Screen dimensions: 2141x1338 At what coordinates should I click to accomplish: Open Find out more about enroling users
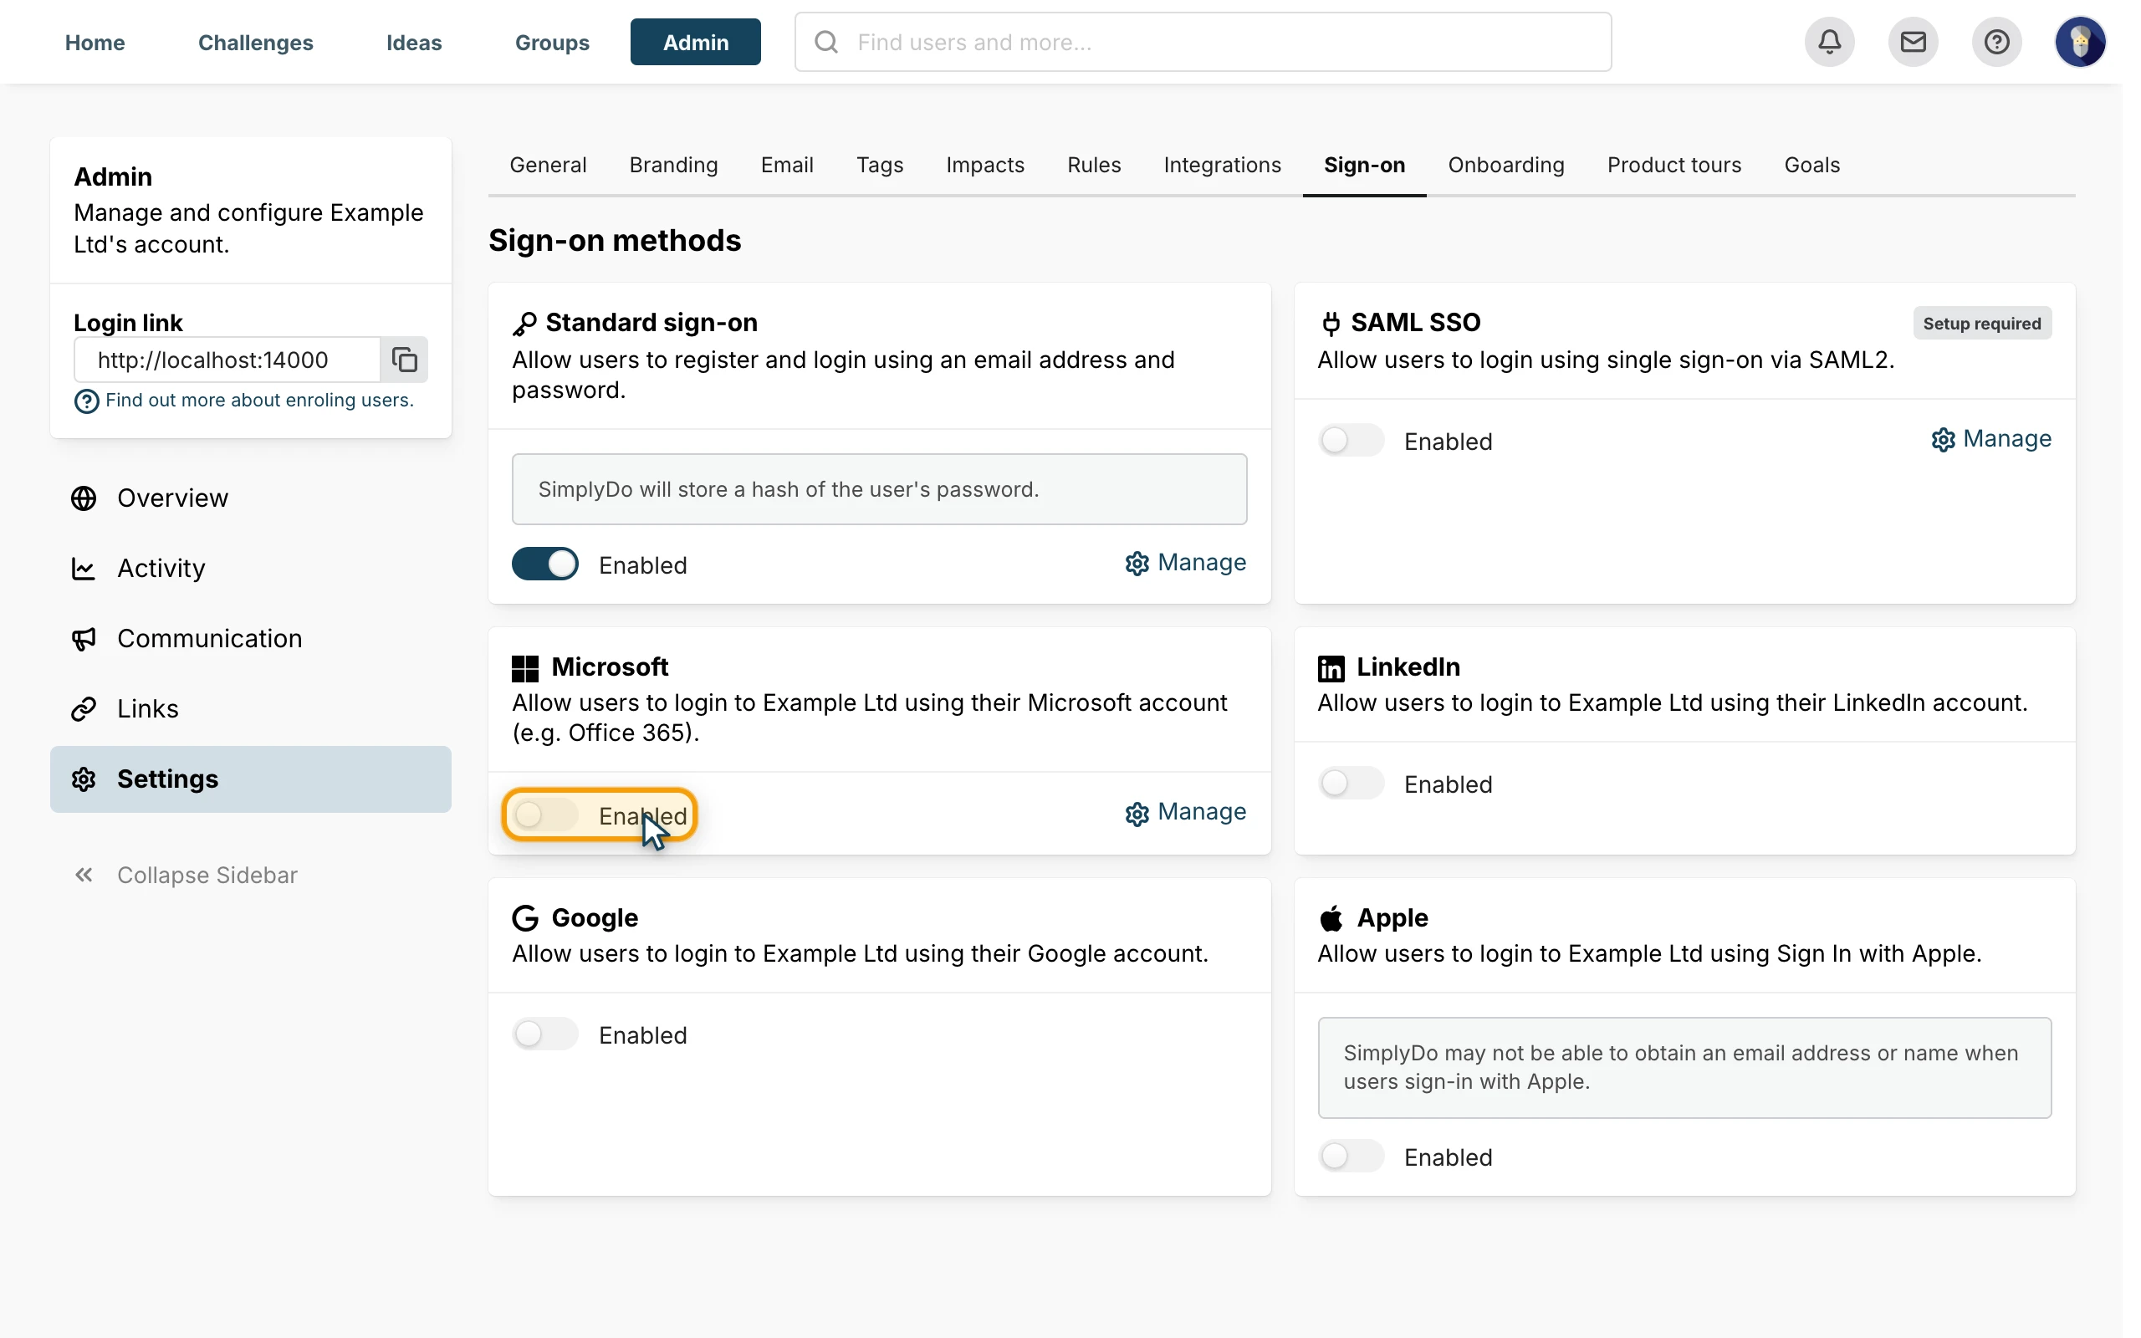click(x=259, y=400)
